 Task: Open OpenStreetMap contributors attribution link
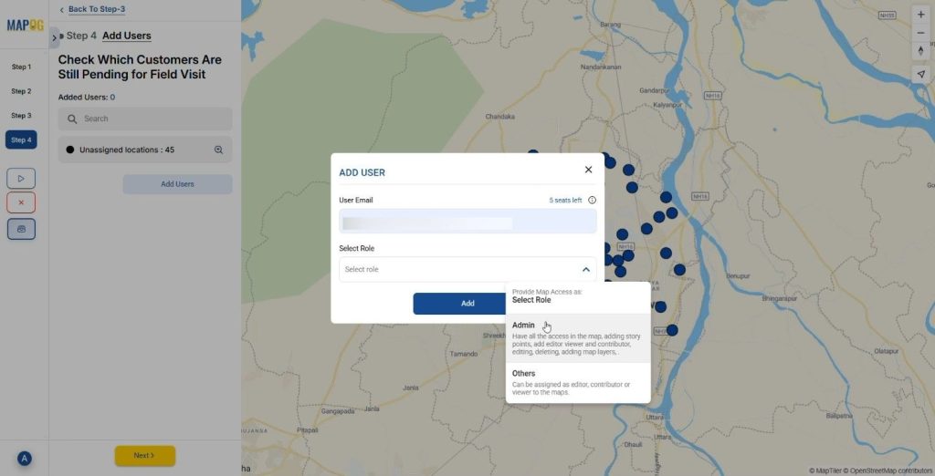(x=888, y=471)
